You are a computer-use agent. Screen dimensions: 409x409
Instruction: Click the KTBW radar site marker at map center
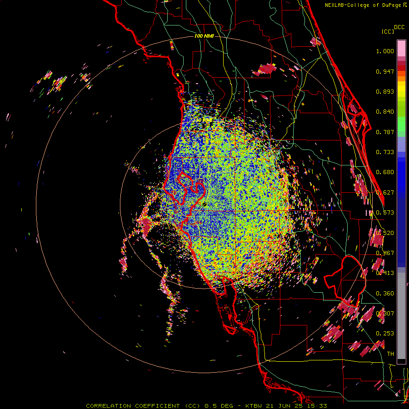204,204
